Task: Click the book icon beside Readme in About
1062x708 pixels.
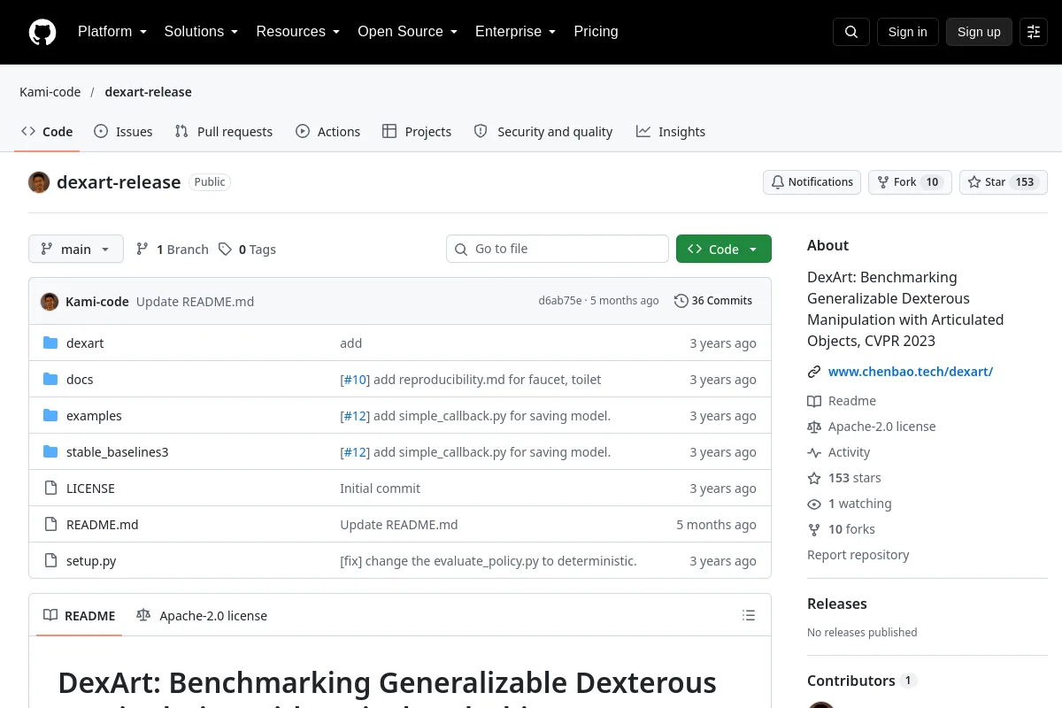Action: click(814, 401)
